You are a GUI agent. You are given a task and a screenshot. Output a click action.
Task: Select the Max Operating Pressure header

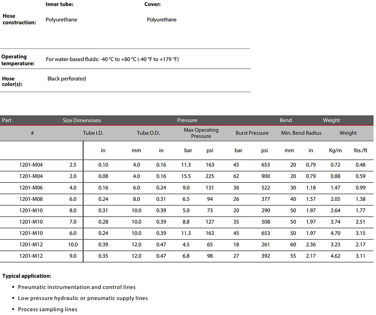[201, 133]
